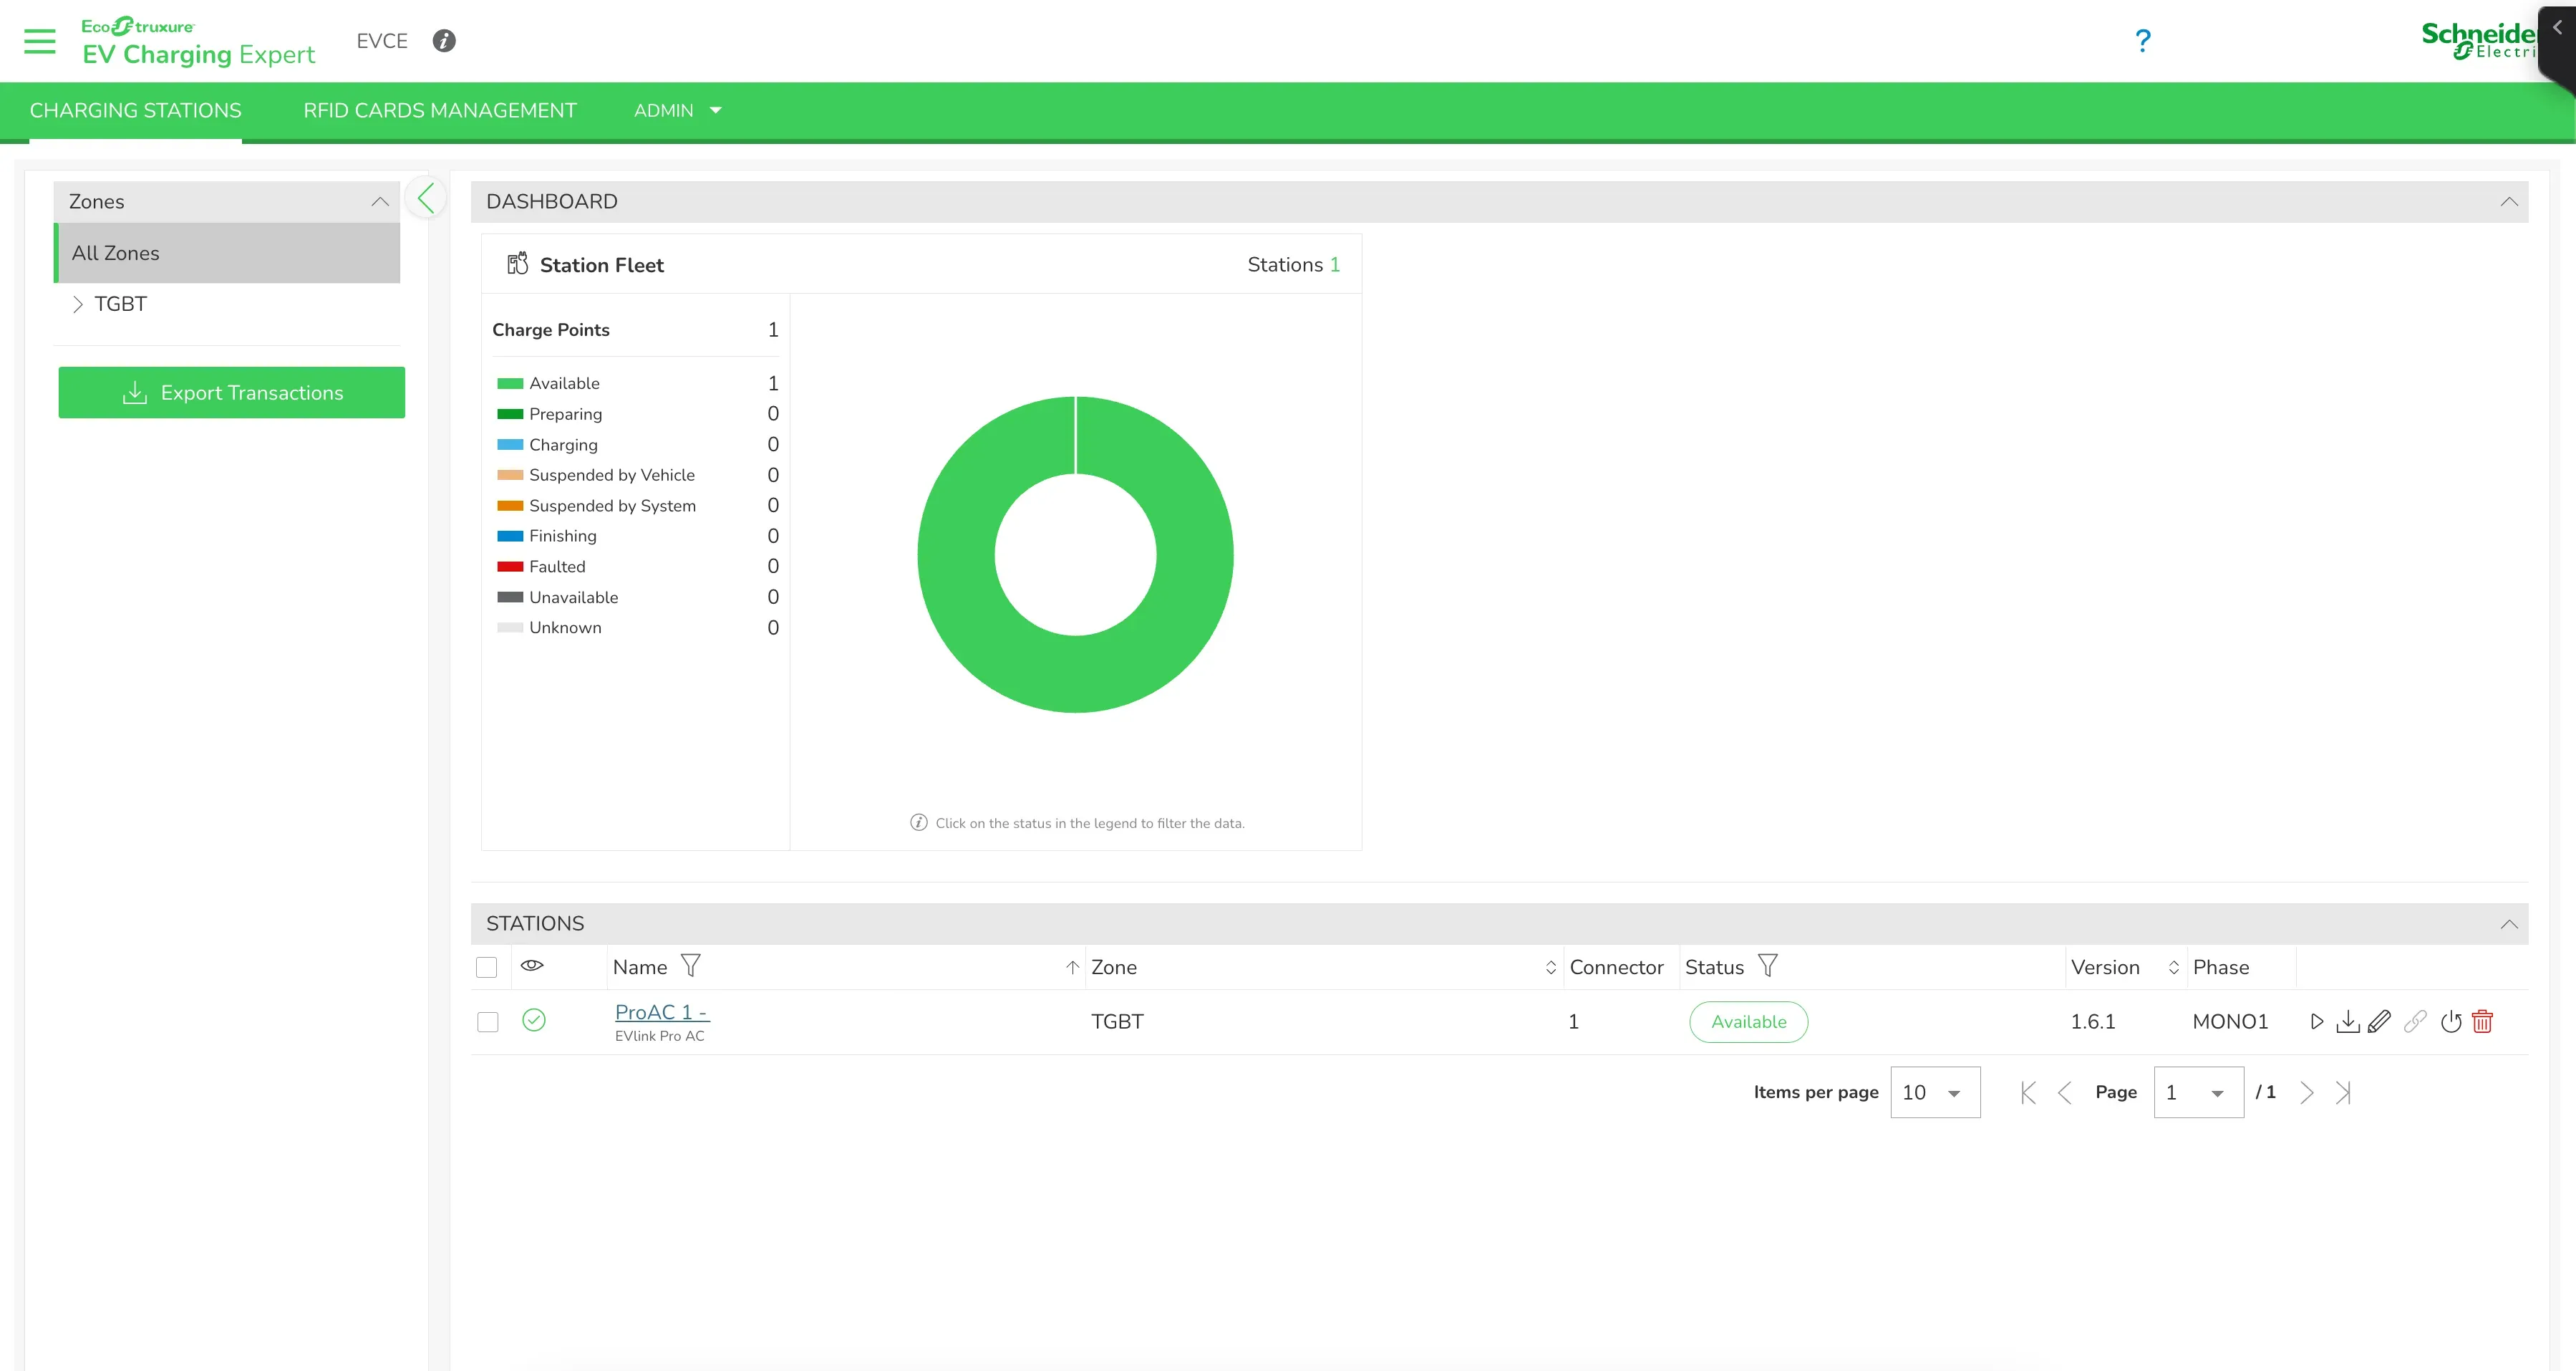2576x1371 pixels.
Task: Click the TGBT cell in ProAC 1 row
Action: 1117,1021
